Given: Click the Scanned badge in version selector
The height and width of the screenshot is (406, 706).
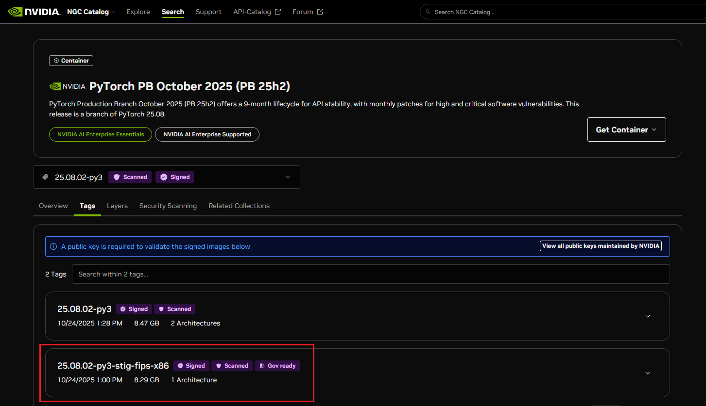Looking at the screenshot, I should 130,177.
